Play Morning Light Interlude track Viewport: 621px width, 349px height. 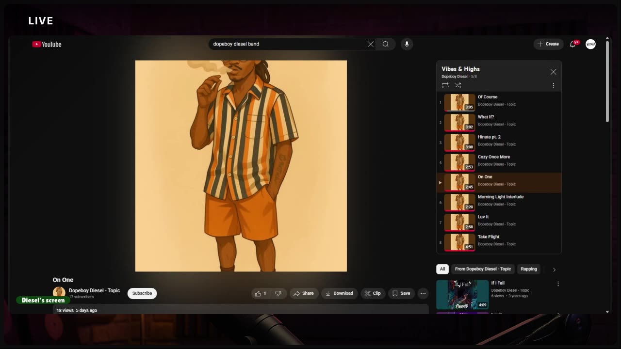499,202
